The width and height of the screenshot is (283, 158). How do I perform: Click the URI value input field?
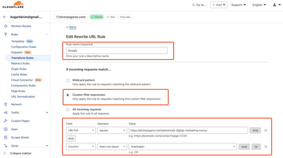[x=188, y=130]
